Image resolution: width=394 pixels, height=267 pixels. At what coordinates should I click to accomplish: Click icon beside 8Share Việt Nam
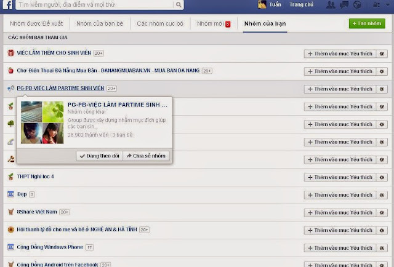(10, 212)
